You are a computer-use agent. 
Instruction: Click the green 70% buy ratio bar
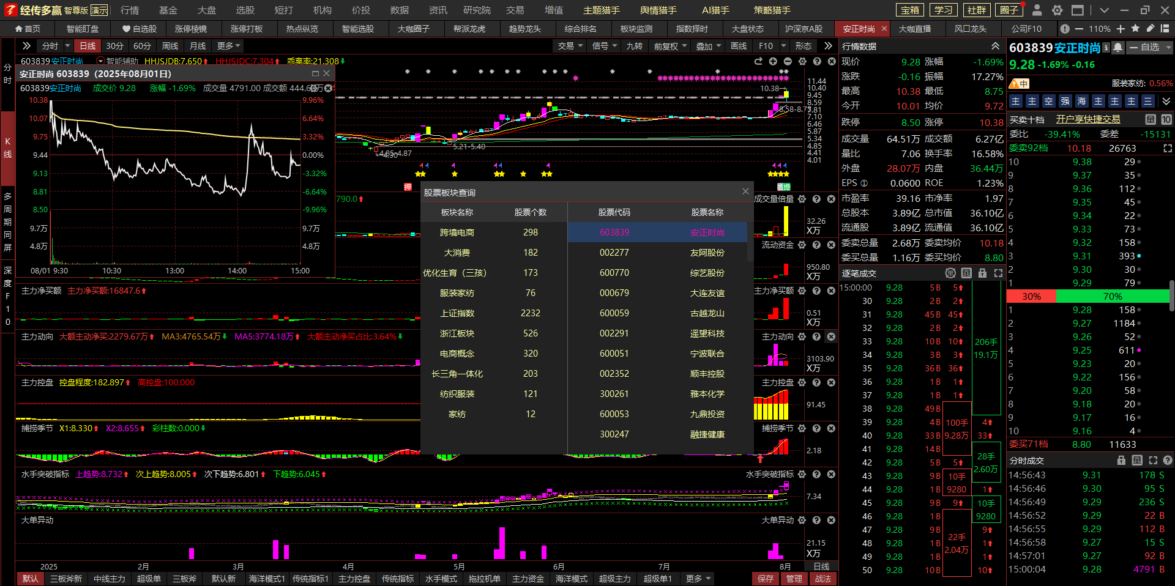point(1113,297)
